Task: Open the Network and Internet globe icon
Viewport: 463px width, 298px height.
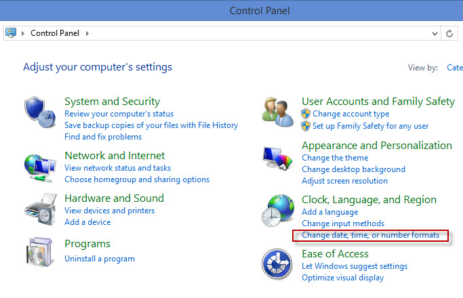Action: click(x=40, y=168)
